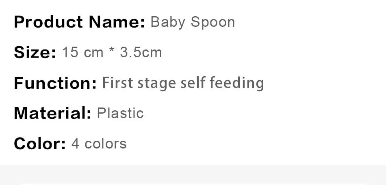Image resolution: width=386 pixels, height=185 pixels.
Task: Click the gray divider band below specifications
Action: [193, 172]
